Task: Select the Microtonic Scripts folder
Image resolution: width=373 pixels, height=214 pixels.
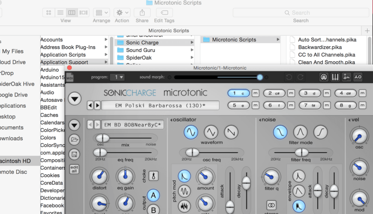Action: coord(241,40)
